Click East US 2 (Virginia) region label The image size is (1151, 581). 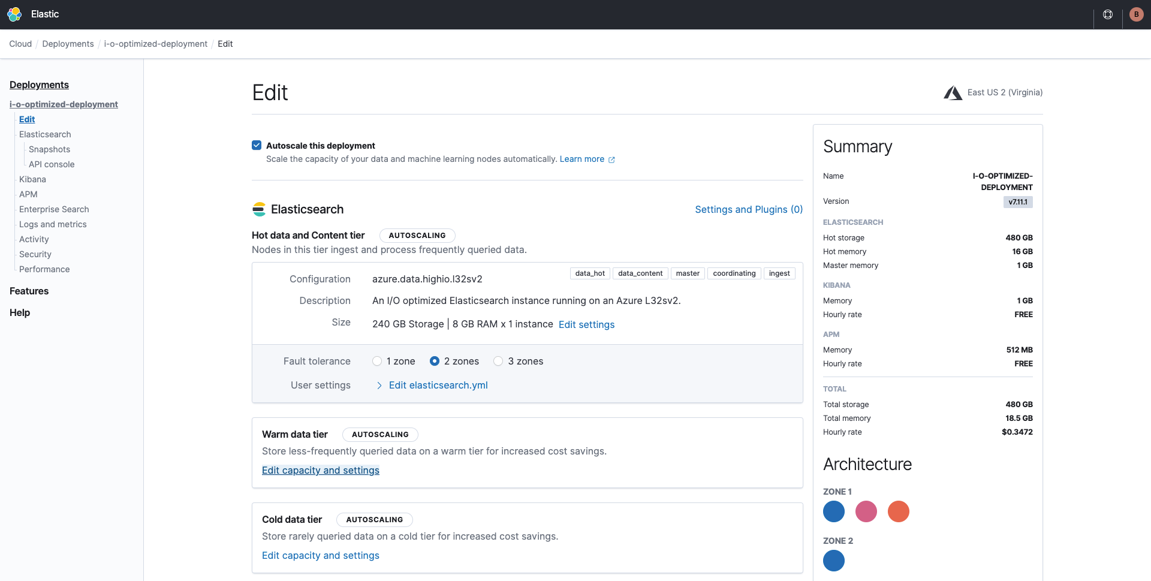point(1005,92)
